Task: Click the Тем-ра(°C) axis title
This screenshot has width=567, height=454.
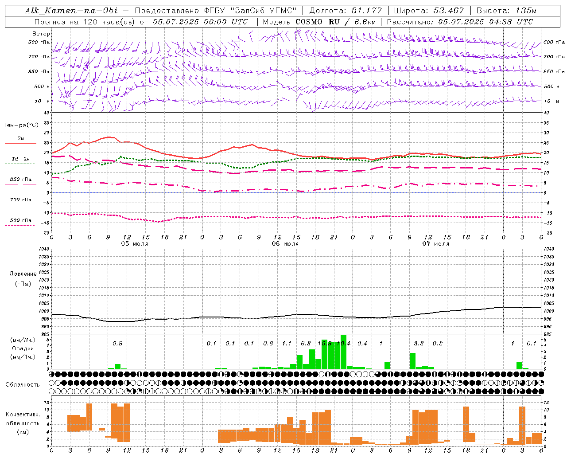Action: [x=21, y=125]
